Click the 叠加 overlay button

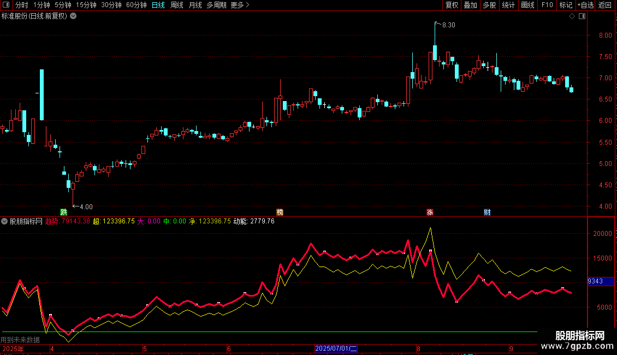pos(471,5)
